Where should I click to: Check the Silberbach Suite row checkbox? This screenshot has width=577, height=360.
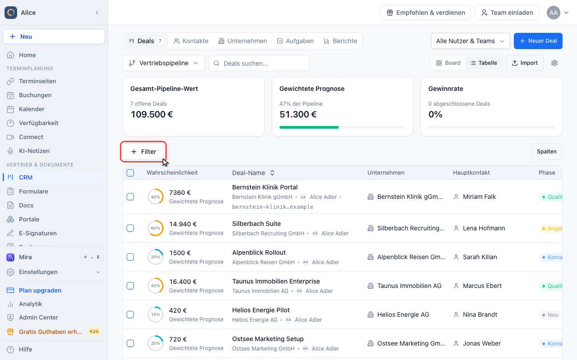coord(130,228)
